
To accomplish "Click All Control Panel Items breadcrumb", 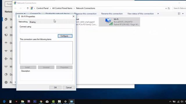I will coord(62,8).
